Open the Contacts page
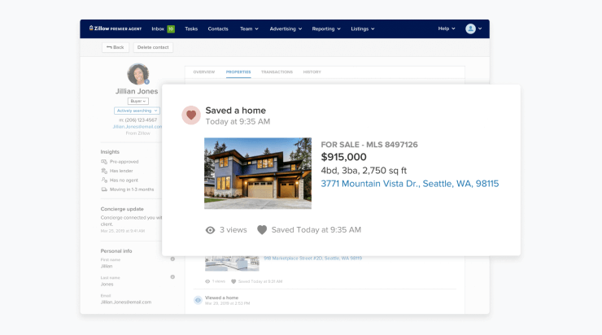Screen dimensions: 602x335 click(218, 28)
